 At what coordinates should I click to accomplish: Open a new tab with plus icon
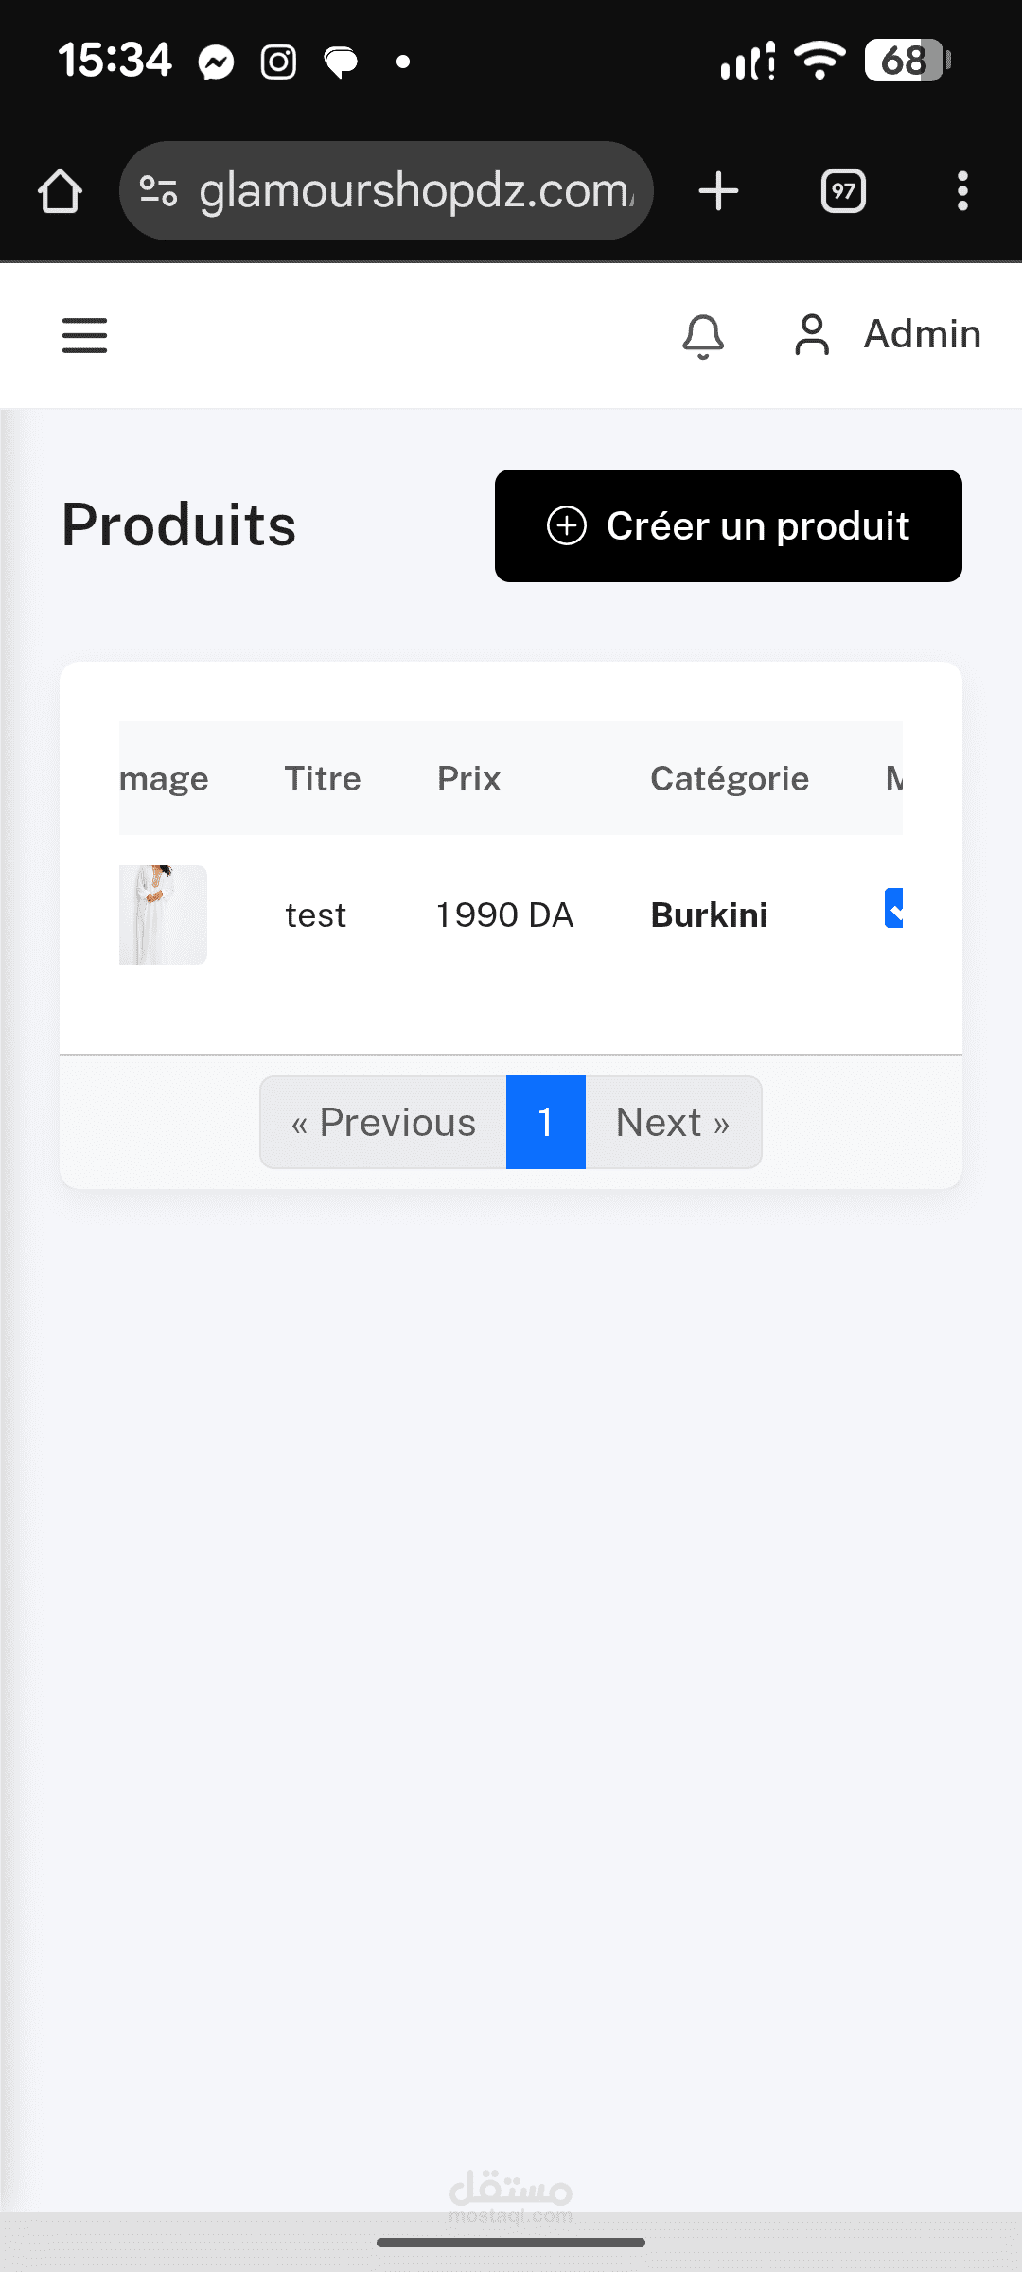click(718, 191)
